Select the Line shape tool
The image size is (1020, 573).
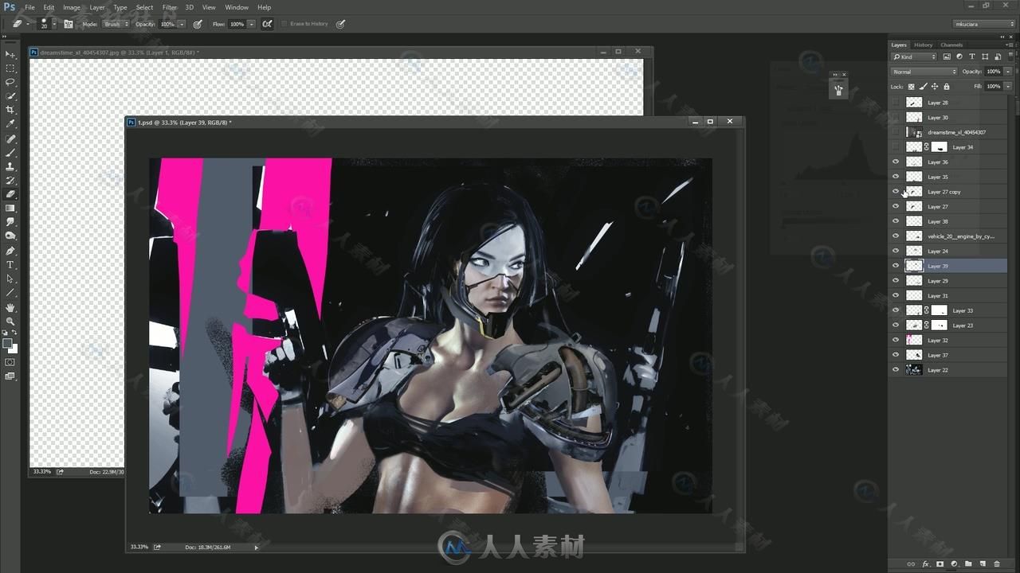(x=10, y=293)
